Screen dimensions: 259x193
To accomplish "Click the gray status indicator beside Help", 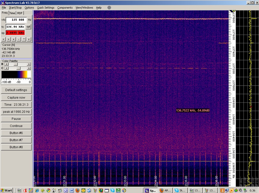I will 109,8.
